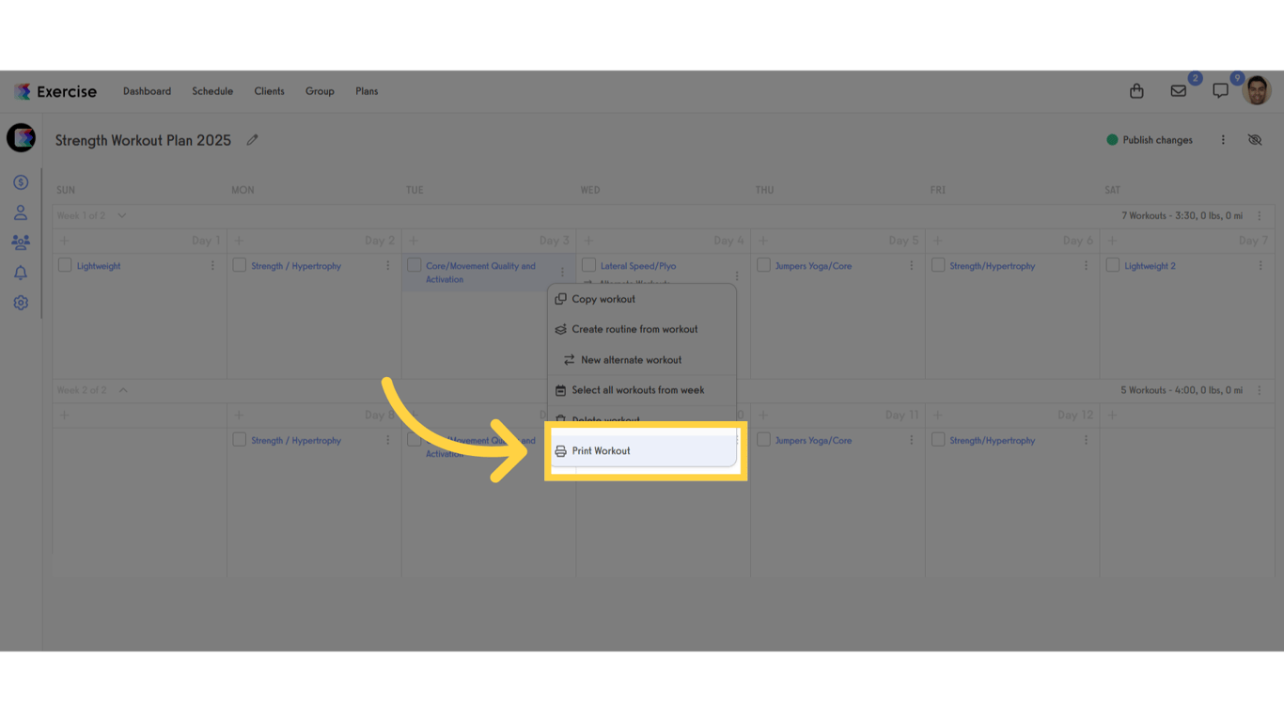Add a workout to Day 7
1284x722 pixels.
tap(1112, 241)
